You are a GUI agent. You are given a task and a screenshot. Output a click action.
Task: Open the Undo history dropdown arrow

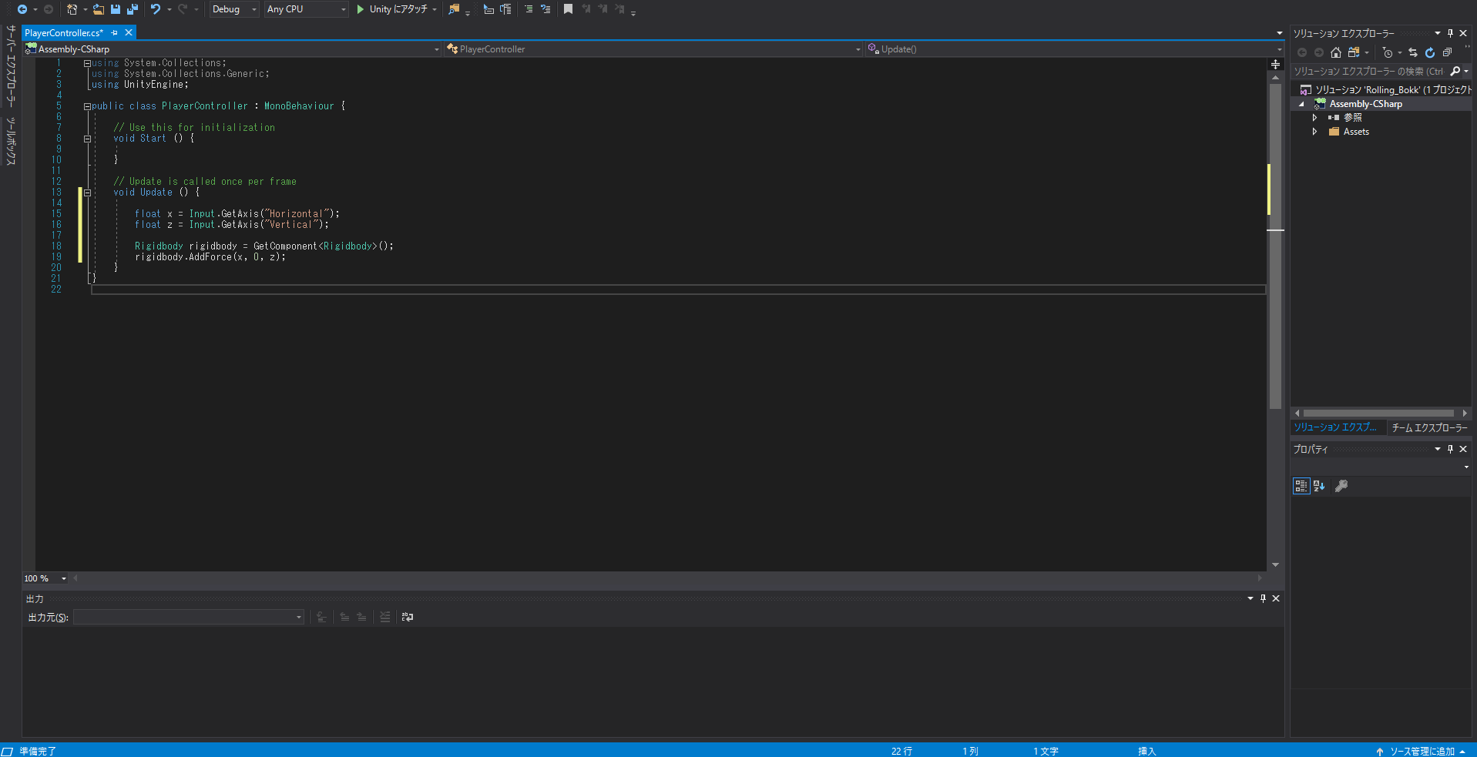(x=169, y=9)
